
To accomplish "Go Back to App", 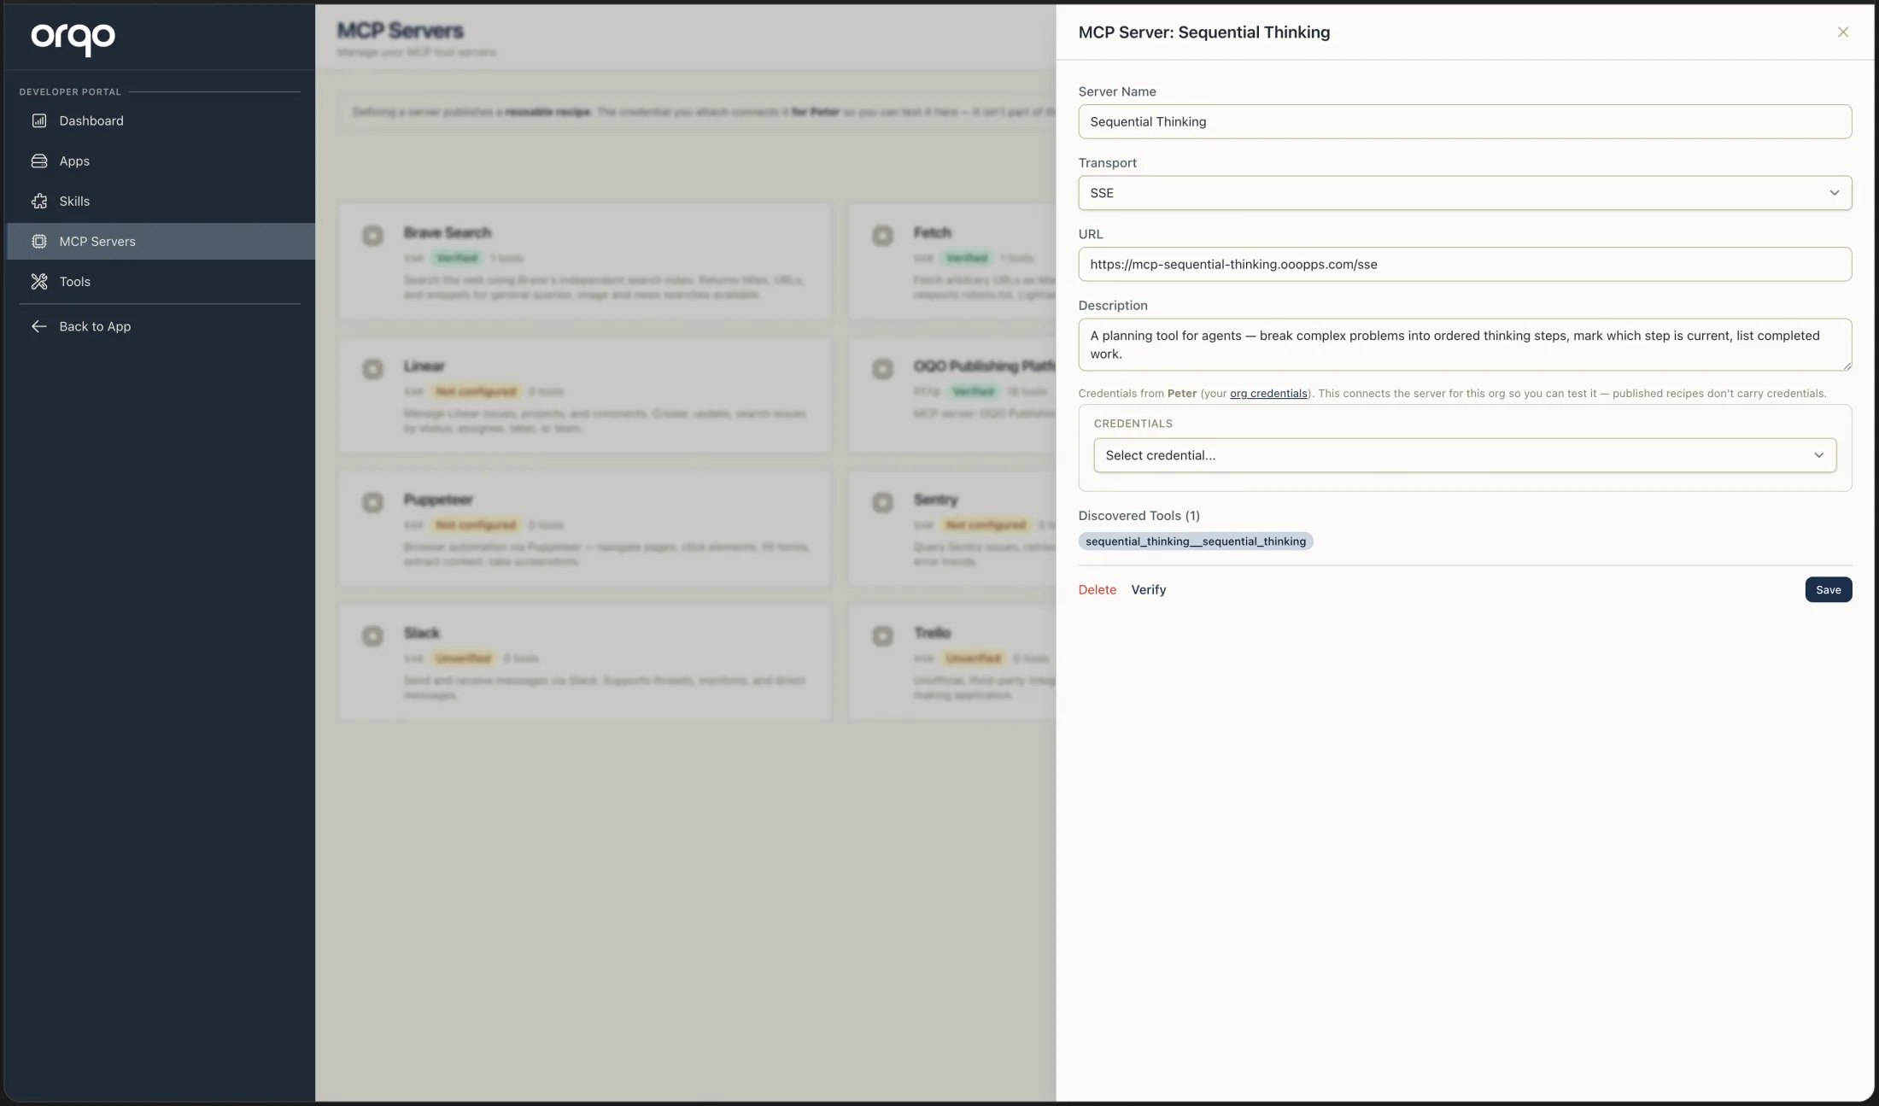I will 161,326.
